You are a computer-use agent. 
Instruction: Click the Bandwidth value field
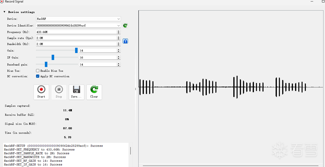pos(76,44)
